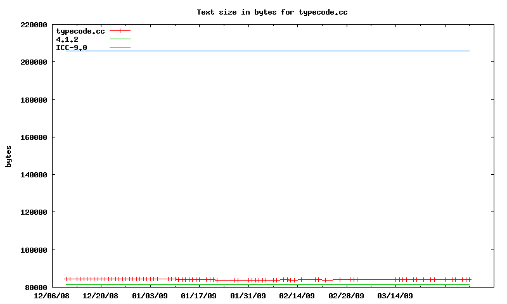Screen dimensions: 507x304
Task: Click the vertical "bytes" axis label
Action: [x=8, y=156]
